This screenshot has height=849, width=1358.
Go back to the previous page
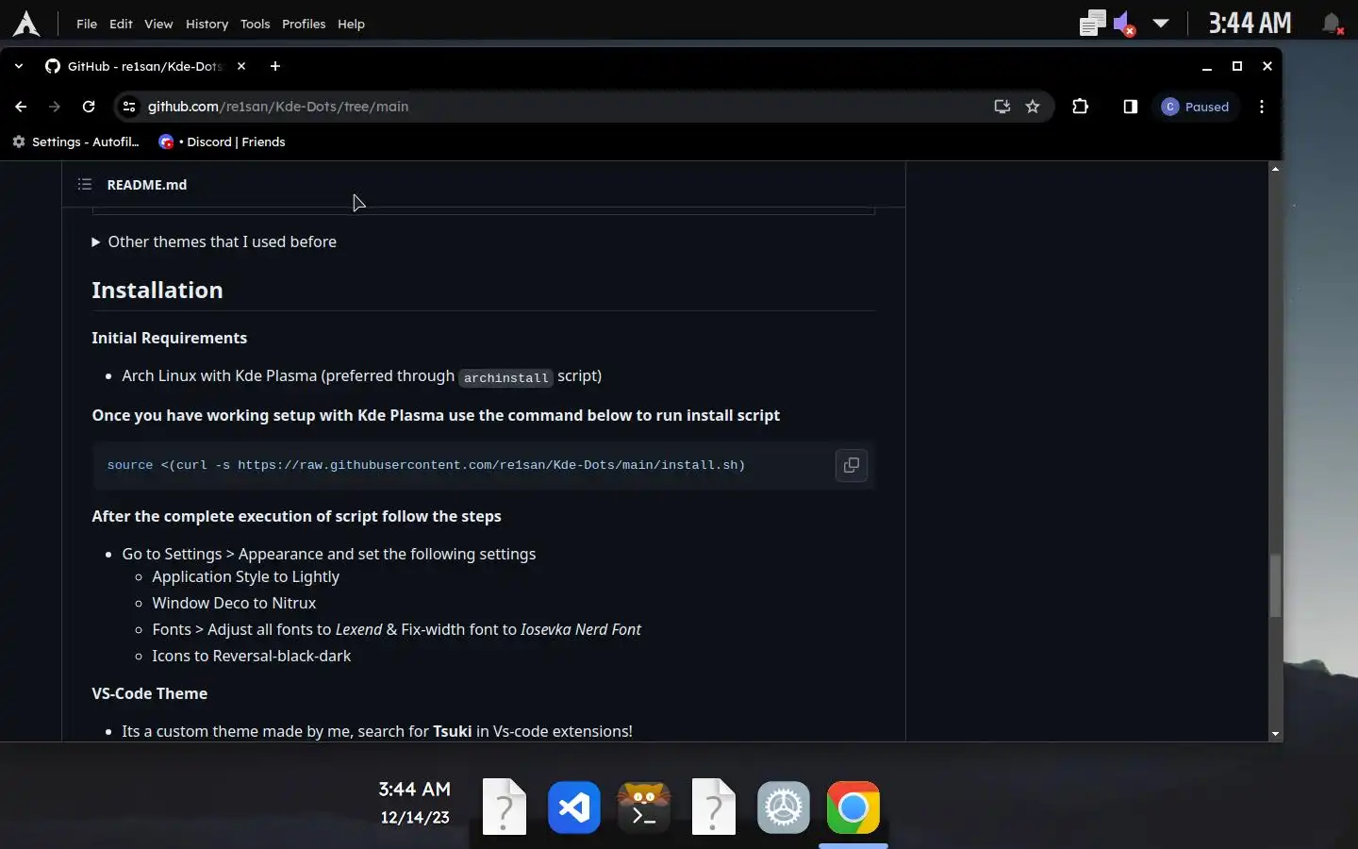coord(21,107)
